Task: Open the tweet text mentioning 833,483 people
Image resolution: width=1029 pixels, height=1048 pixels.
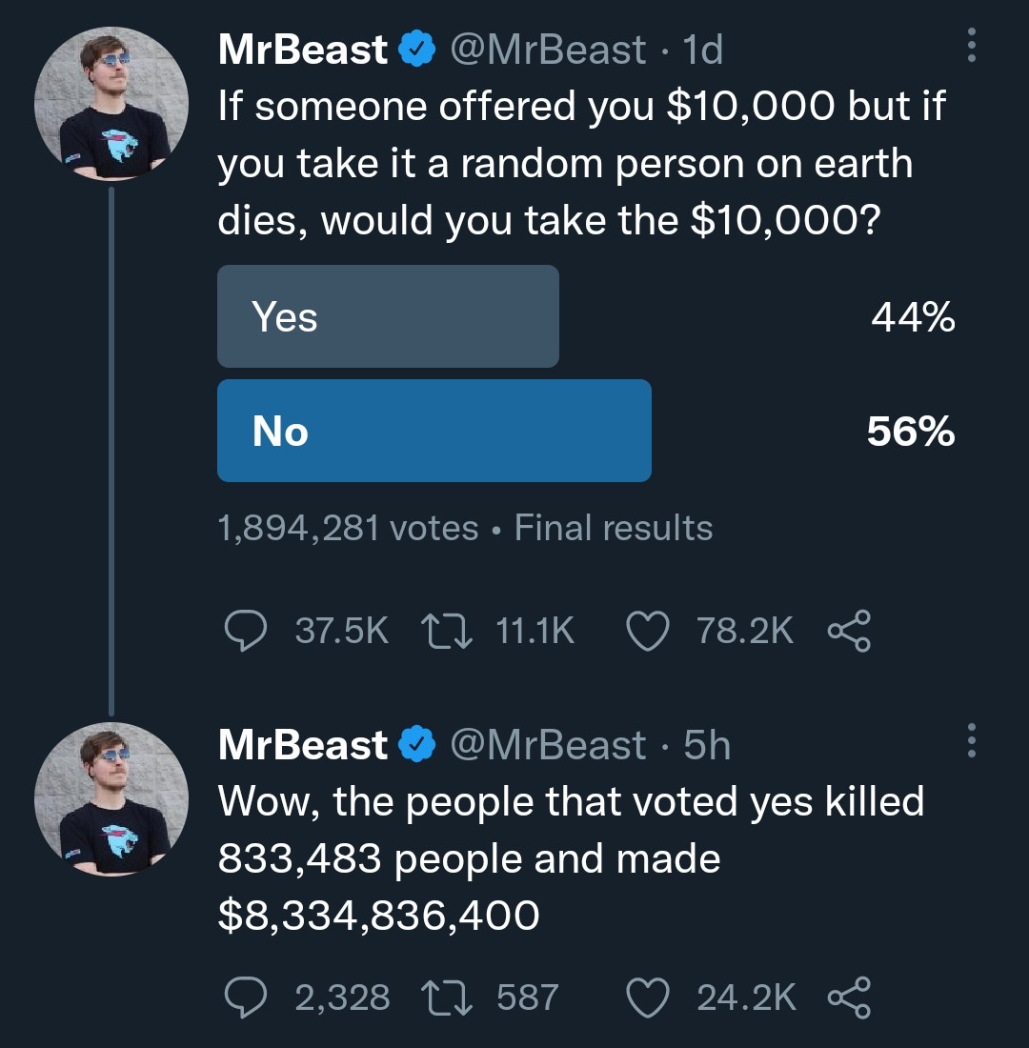Action: tap(572, 857)
